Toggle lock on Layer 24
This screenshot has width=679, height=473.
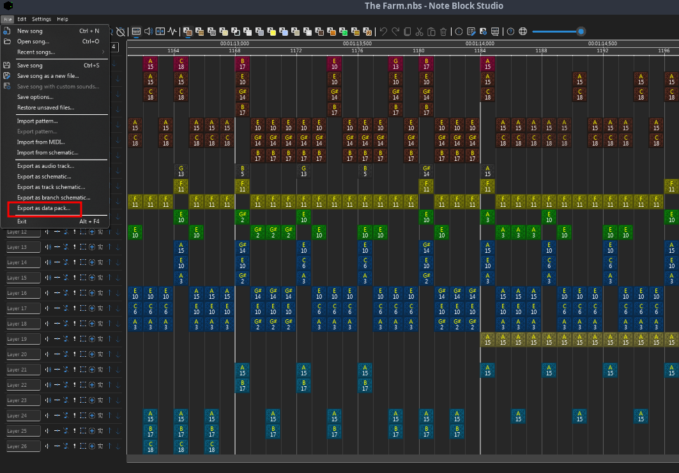[66, 416]
